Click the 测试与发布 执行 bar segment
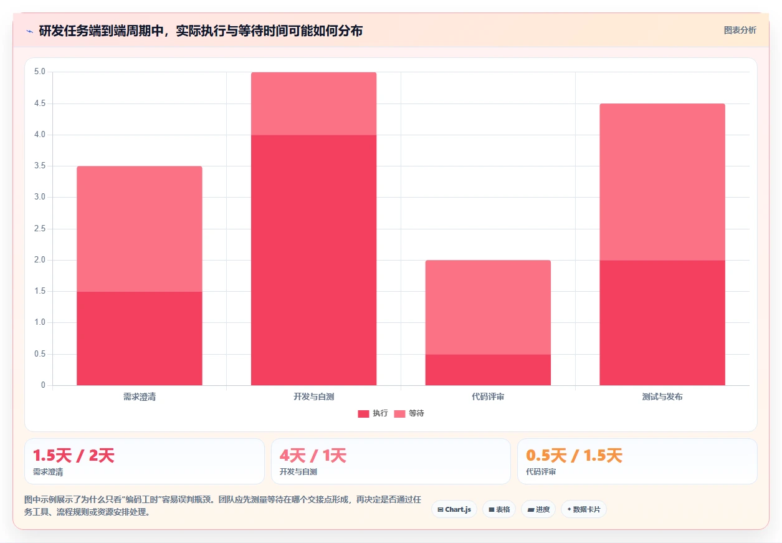 662,323
